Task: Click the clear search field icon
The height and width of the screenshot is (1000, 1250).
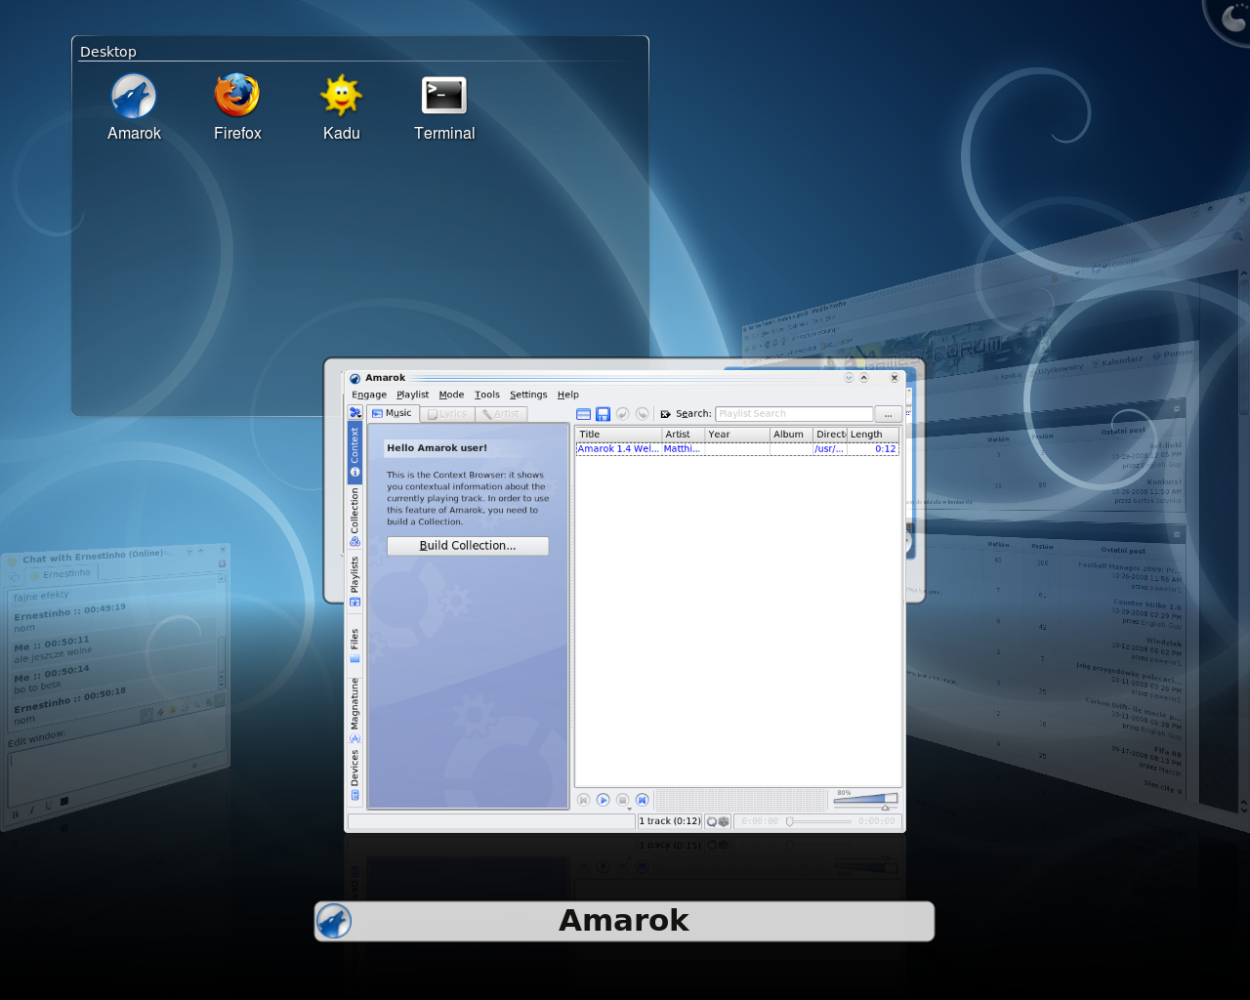Action: click(x=665, y=414)
